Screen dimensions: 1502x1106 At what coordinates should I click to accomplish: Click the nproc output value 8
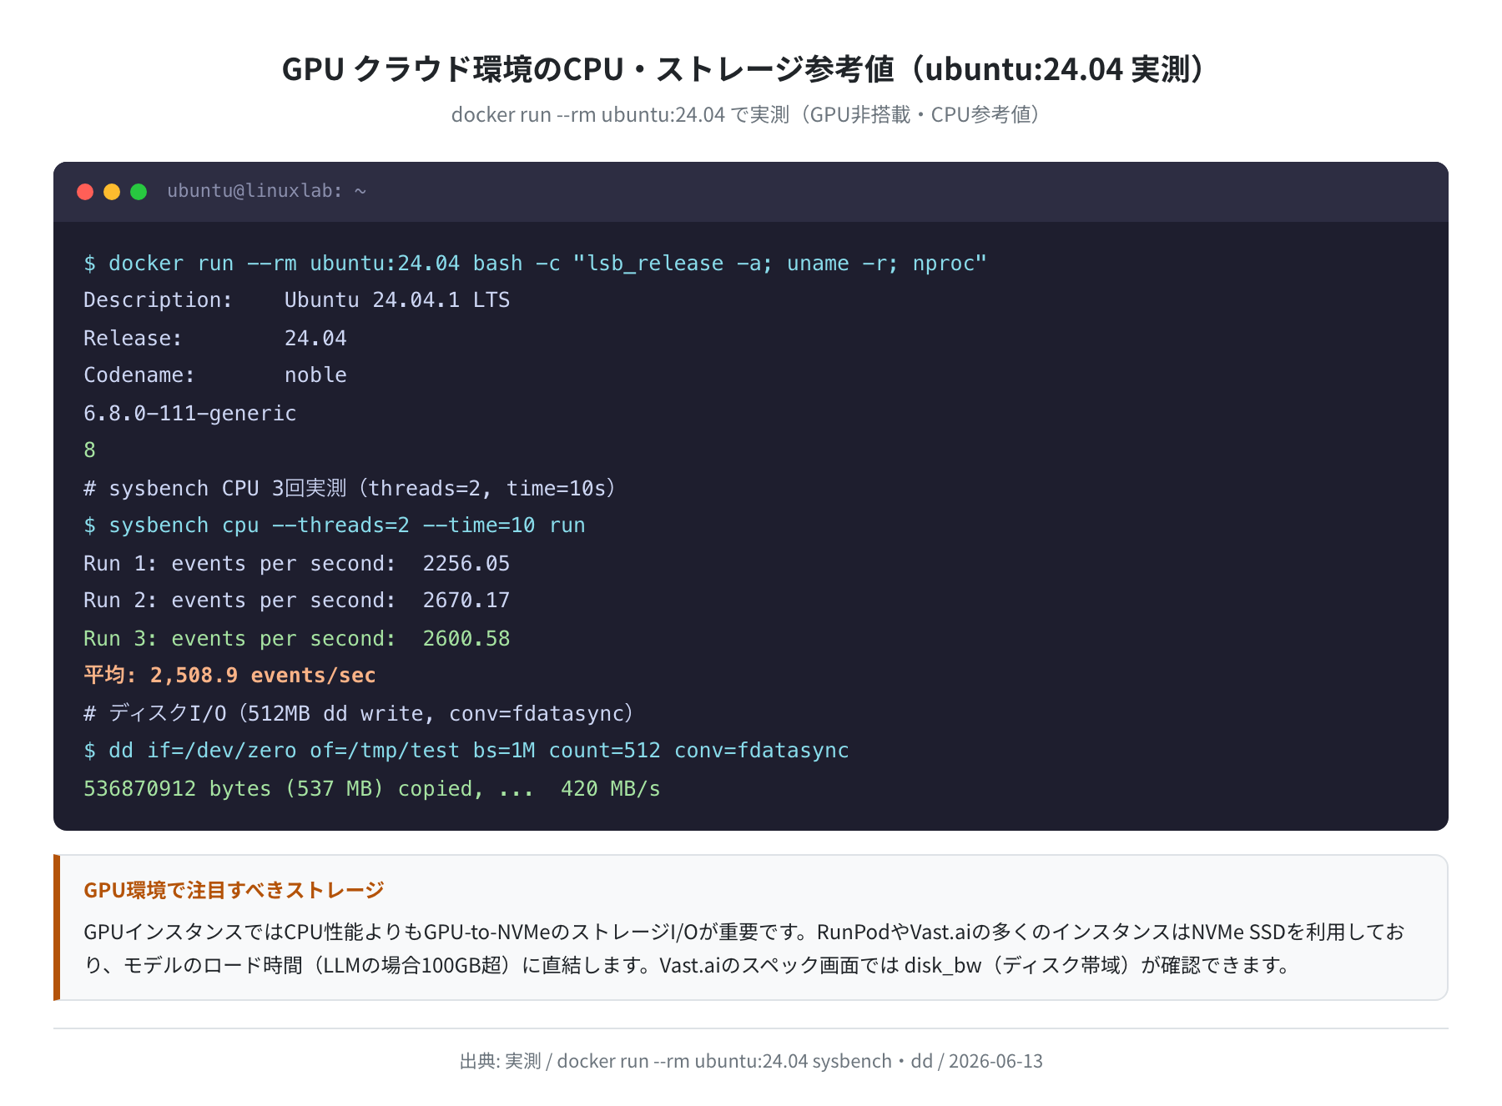89,450
